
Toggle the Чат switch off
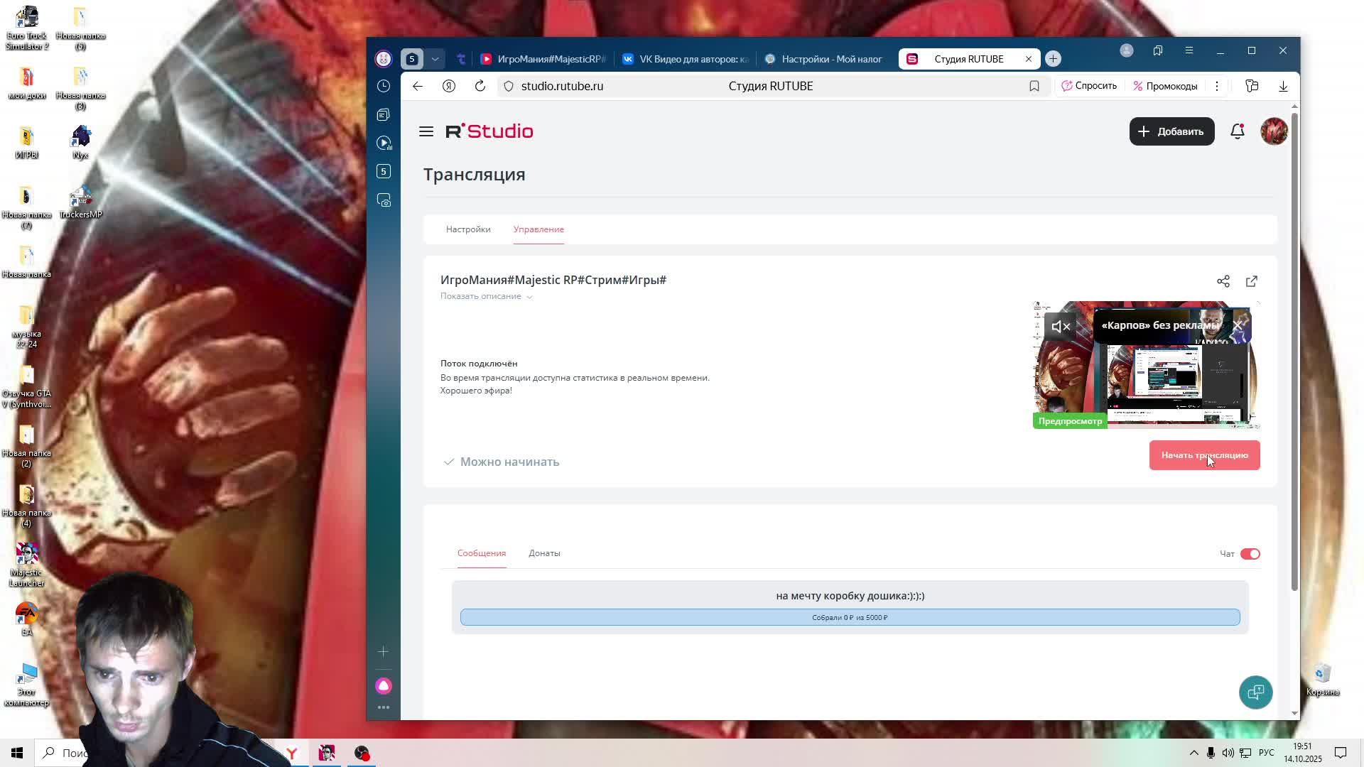(1250, 554)
